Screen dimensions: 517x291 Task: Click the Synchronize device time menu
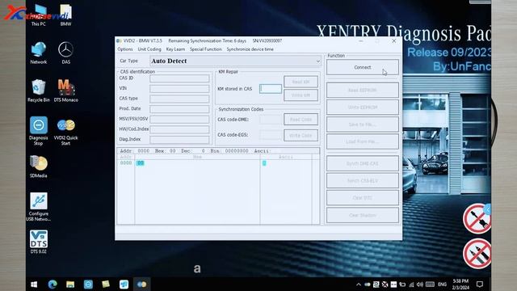pos(250,49)
